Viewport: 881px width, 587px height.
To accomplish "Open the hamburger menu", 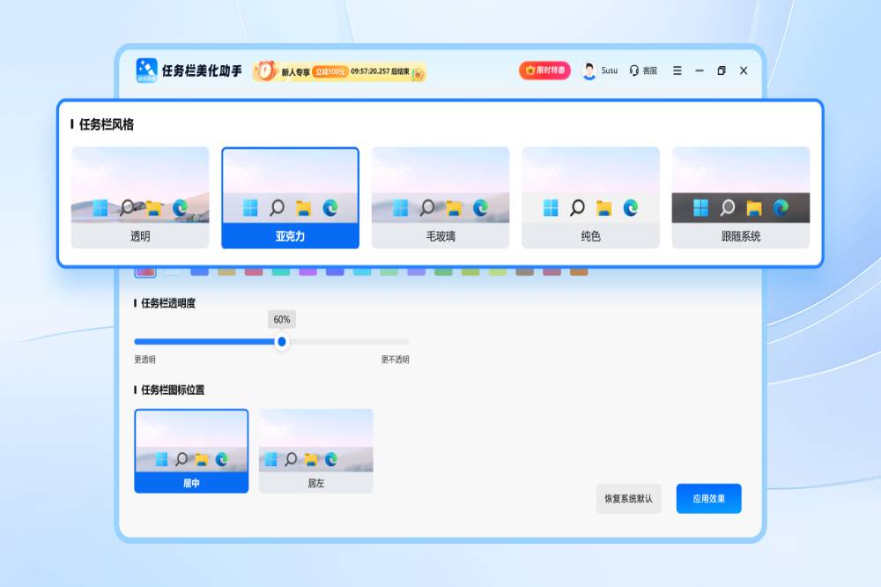I will coord(677,71).
